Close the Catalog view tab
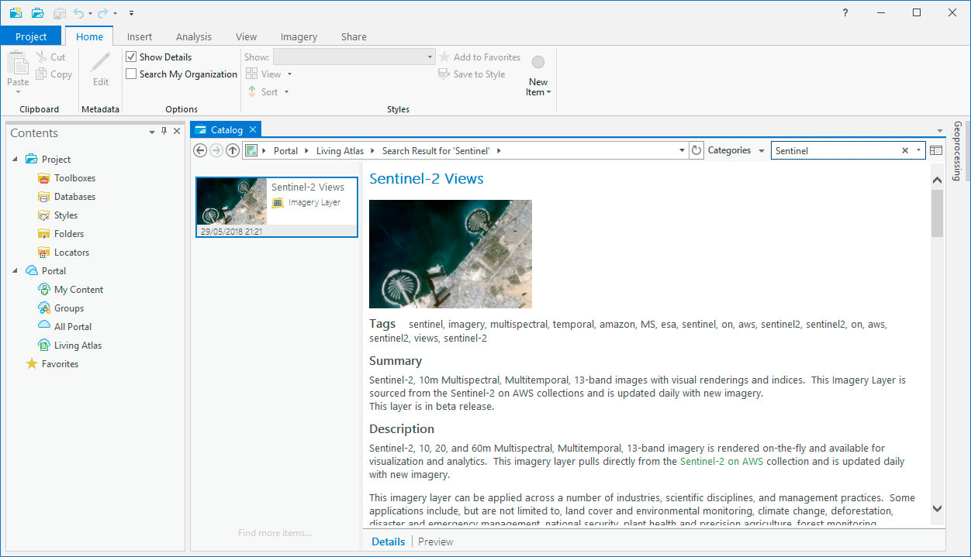This screenshot has width=971, height=557. (253, 129)
